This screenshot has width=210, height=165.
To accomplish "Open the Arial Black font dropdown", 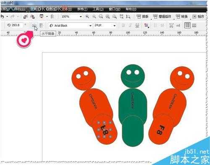I will [90, 26].
